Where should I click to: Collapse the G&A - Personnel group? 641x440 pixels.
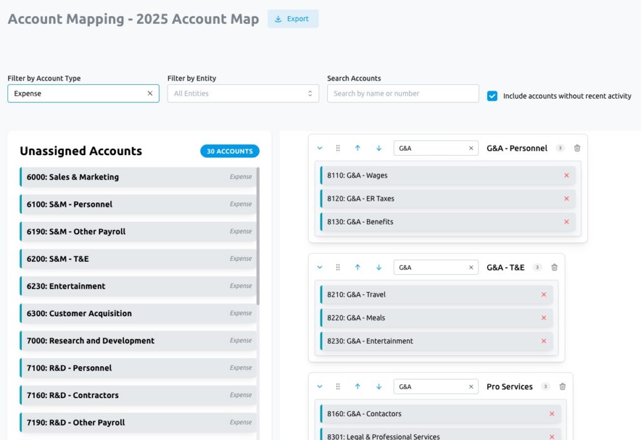click(x=320, y=148)
